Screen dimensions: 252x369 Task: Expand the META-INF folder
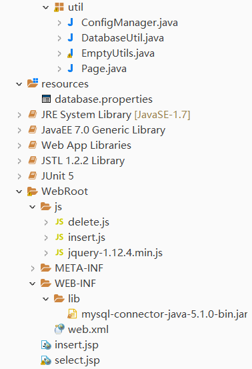tap(33, 268)
